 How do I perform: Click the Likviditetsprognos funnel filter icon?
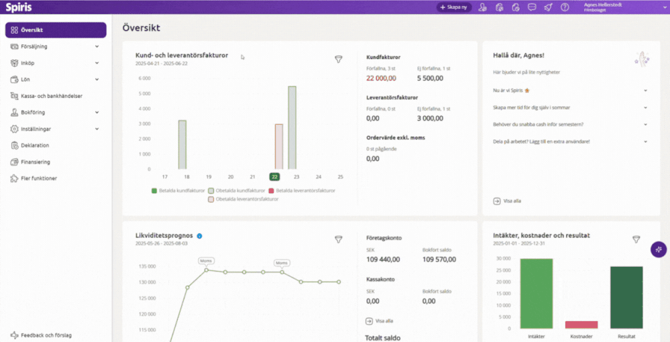point(339,239)
